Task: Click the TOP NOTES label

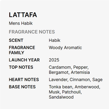Action: click(x=21, y=67)
